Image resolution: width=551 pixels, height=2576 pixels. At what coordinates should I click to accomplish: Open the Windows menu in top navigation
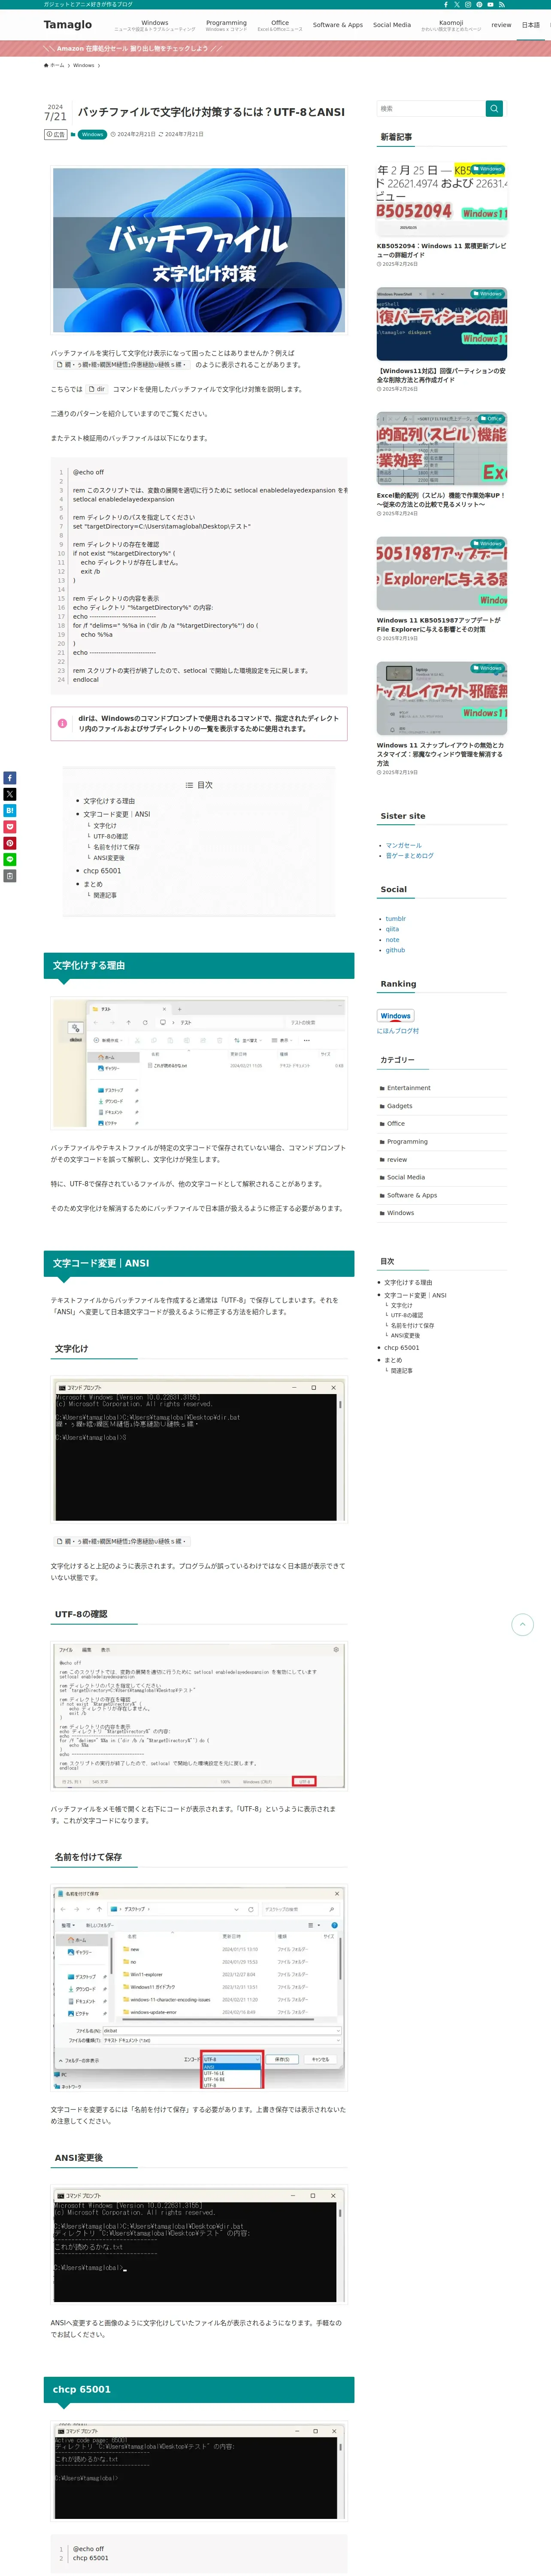point(155,24)
